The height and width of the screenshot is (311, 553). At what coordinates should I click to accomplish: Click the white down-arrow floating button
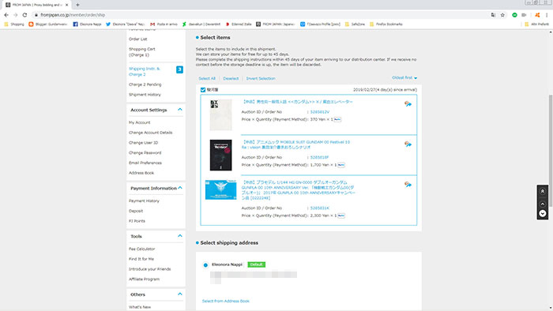pyautogui.click(x=543, y=213)
